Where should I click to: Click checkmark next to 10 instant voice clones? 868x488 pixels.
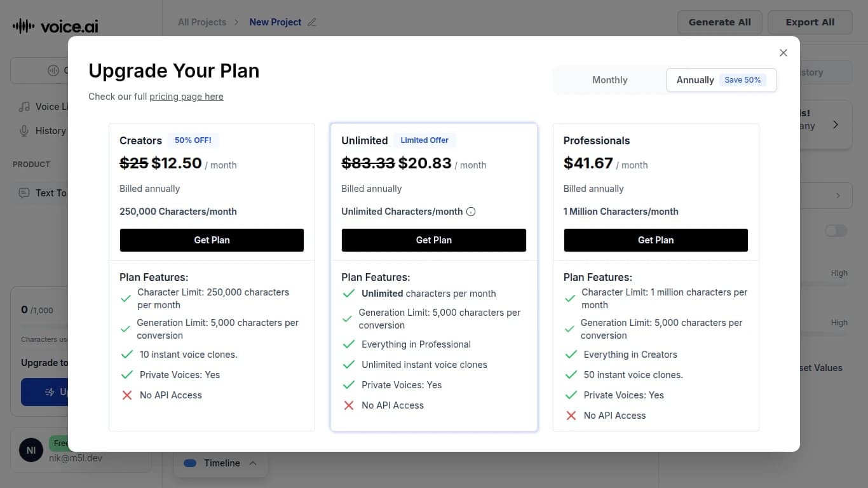coord(126,355)
